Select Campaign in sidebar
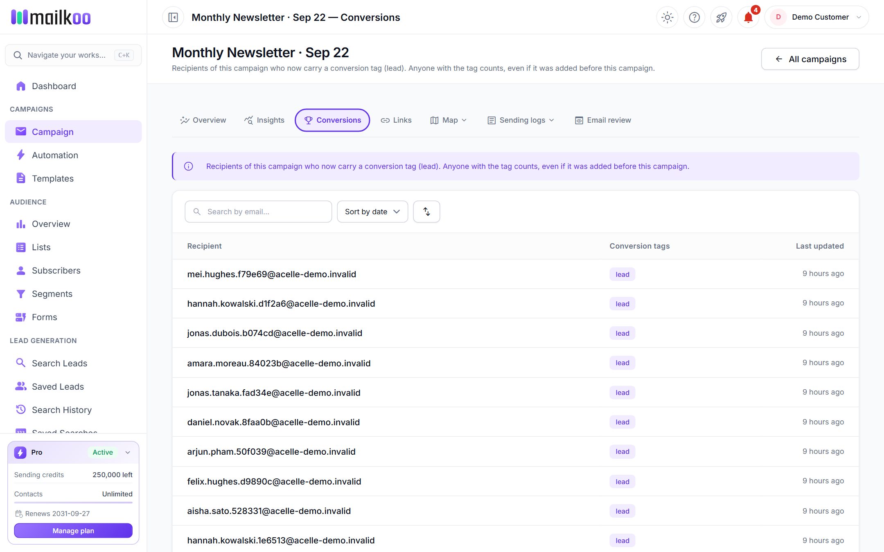 [x=73, y=132]
